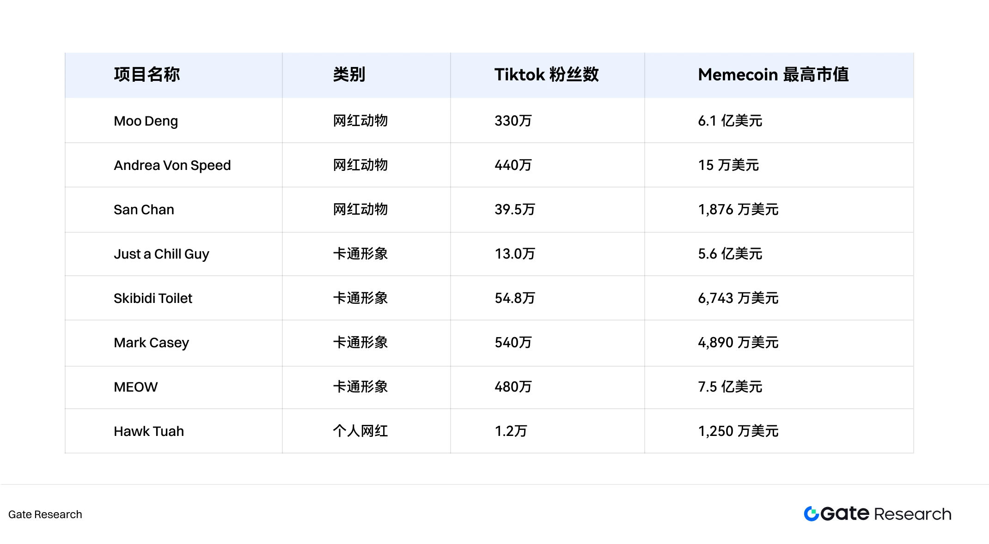
Task: Click the Gate Research logo icon
Action: tap(812, 514)
